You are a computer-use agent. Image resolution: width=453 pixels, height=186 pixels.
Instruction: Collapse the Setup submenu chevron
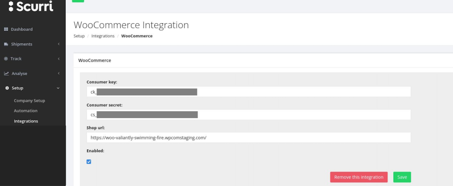pos(58,88)
